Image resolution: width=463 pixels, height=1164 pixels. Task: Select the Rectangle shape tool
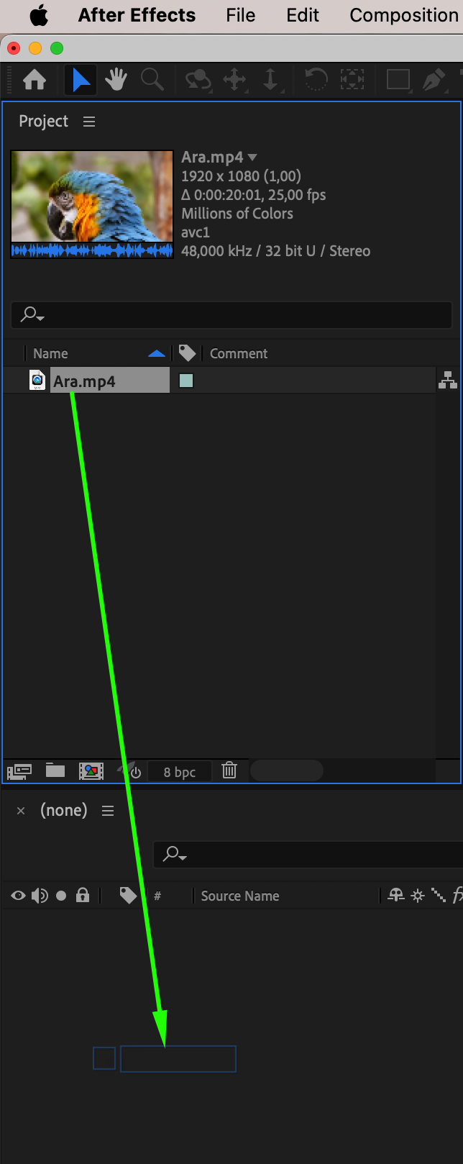coord(398,79)
